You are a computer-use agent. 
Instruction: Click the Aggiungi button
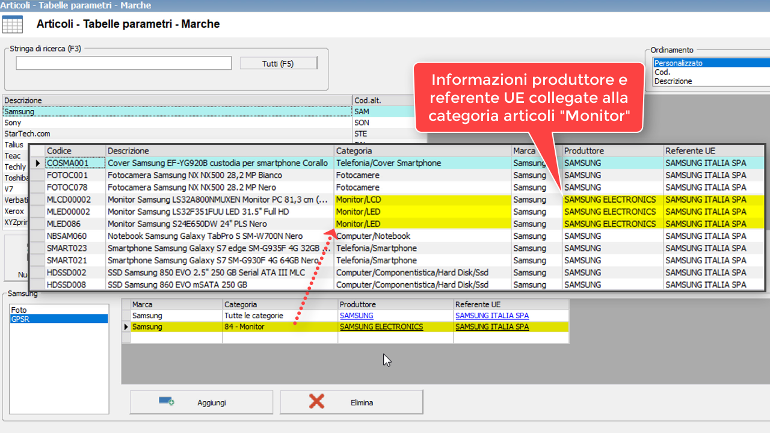pos(201,402)
